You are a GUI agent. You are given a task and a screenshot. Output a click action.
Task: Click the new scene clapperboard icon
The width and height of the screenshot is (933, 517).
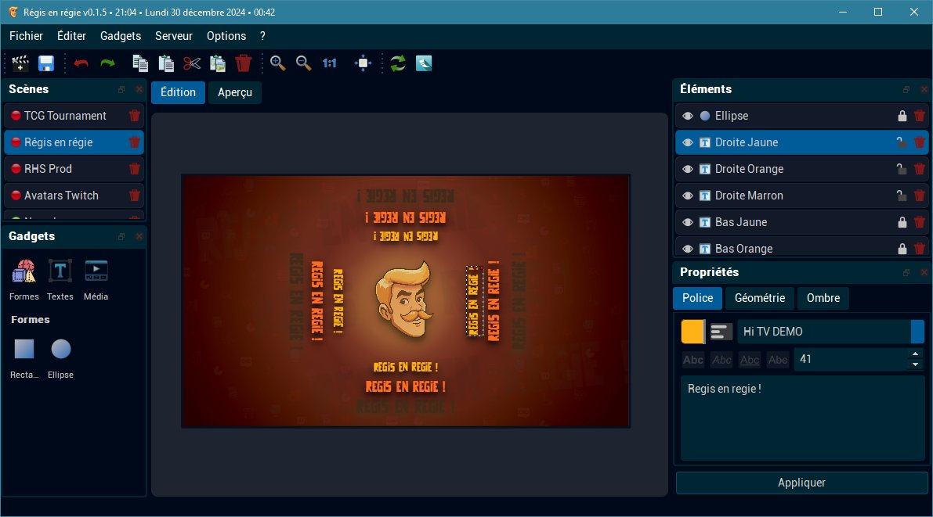(x=20, y=63)
